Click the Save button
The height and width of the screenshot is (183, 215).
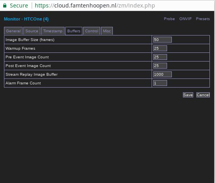(x=188, y=95)
